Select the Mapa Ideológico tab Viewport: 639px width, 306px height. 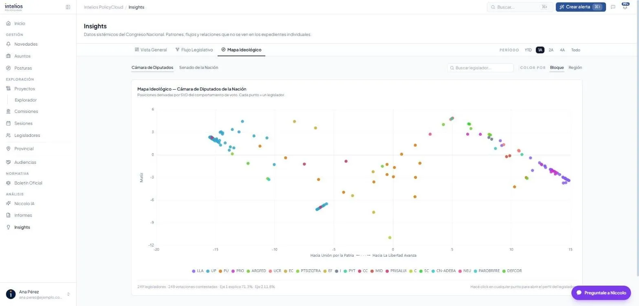click(x=241, y=50)
